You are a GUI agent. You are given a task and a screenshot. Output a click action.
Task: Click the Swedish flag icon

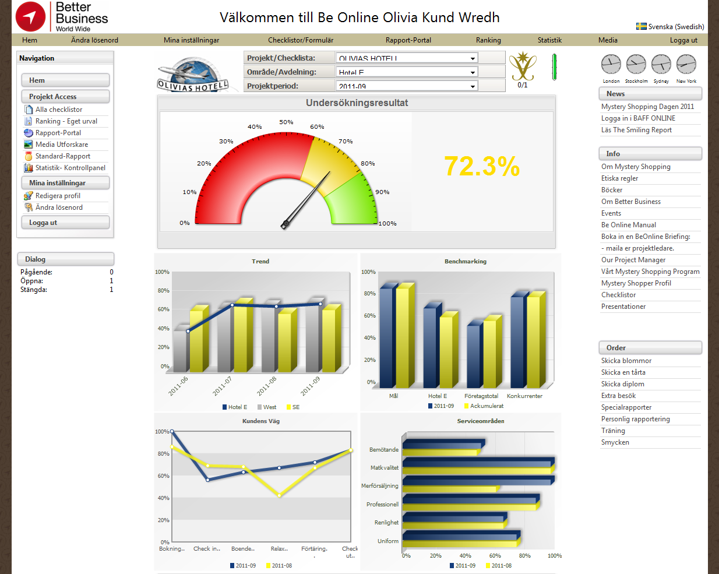pos(641,26)
